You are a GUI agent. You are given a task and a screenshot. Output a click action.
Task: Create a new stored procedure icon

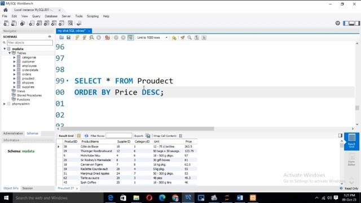coord(54,23)
